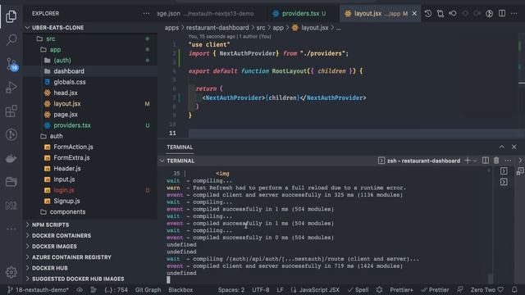The width and height of the screenshot is (525, 295).
Task: Show additional views ellipsis in activity bar
Action: click(x=11, y=229)
